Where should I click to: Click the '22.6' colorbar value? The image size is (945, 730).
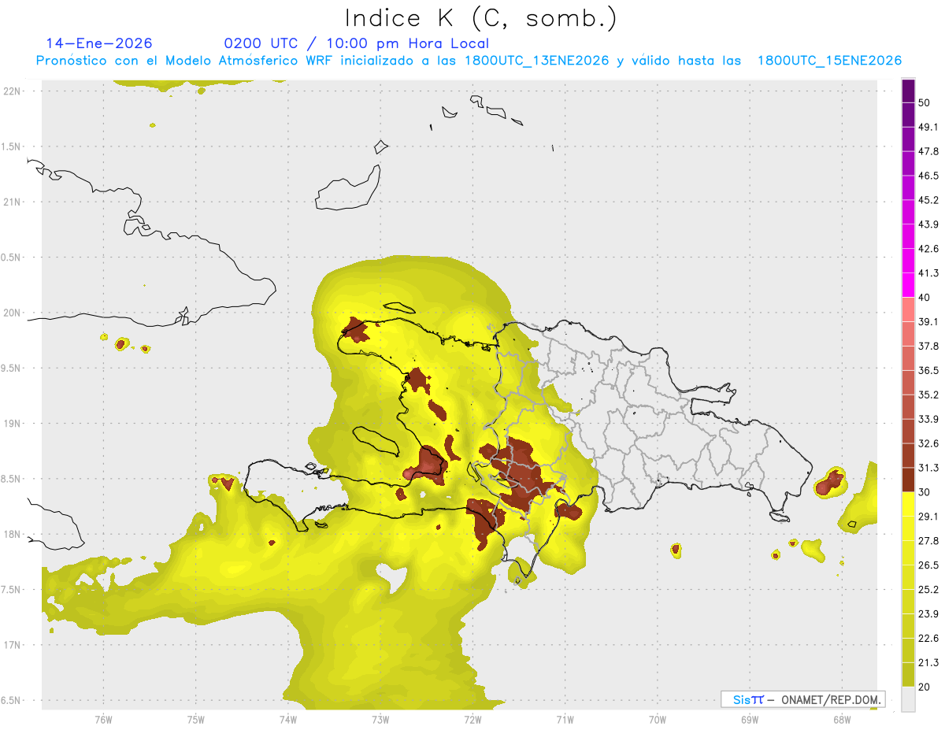928,639
